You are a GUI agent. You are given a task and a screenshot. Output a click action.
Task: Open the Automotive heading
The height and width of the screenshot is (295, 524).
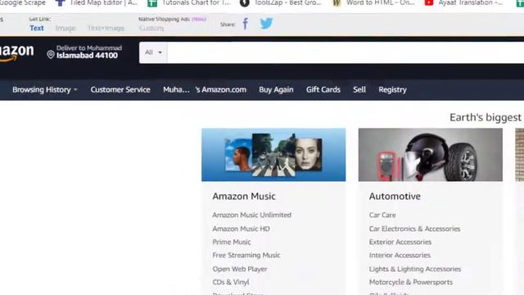[395, 197]
